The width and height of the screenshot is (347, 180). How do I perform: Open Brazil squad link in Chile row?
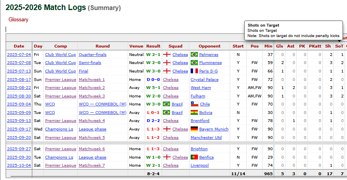point(177,104)
